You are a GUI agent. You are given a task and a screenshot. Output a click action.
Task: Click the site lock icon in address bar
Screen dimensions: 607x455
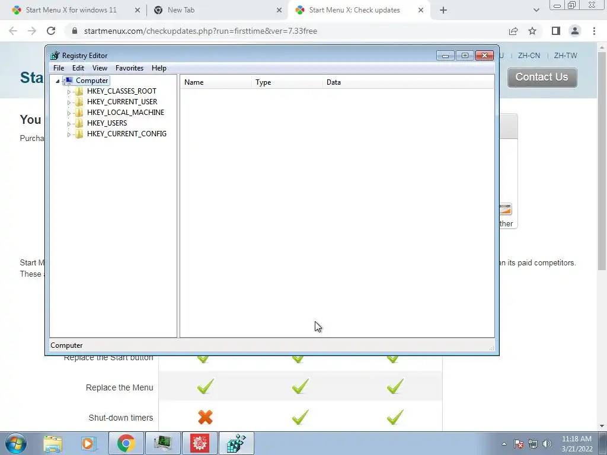[x=75, y=31]
